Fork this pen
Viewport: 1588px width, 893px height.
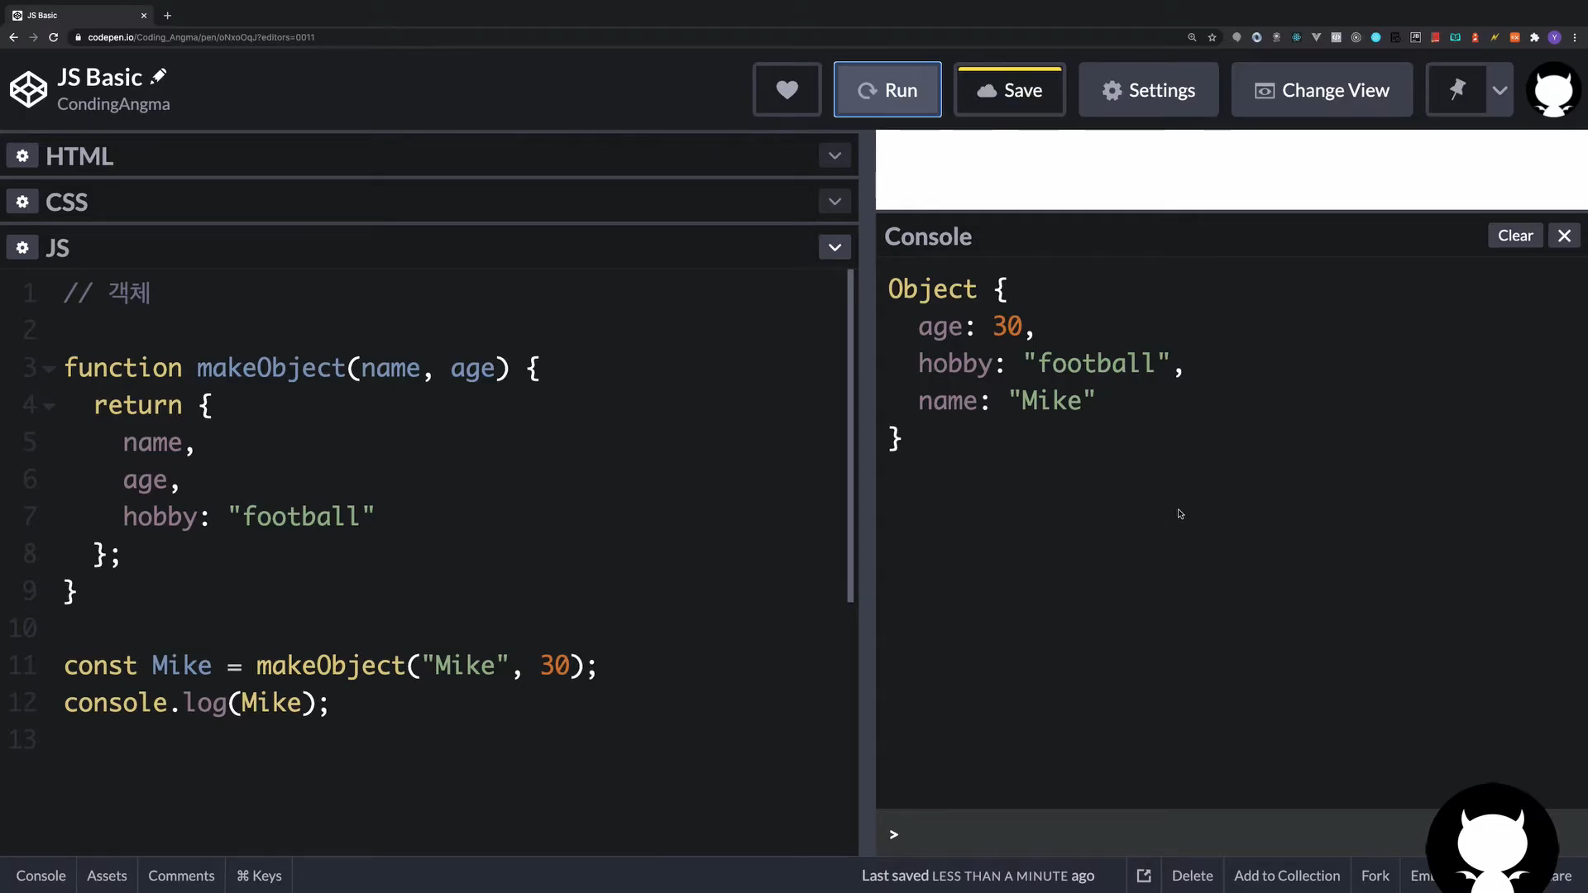point(1375,875)
